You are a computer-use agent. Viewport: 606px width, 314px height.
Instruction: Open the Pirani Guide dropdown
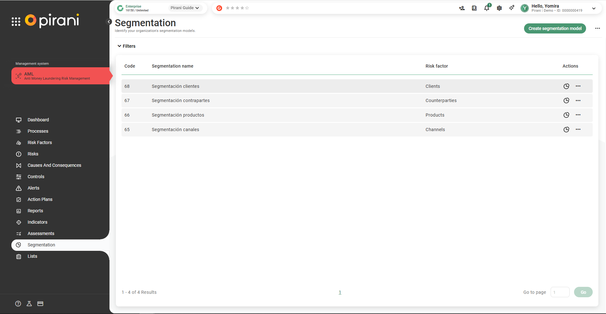[185, 8]
